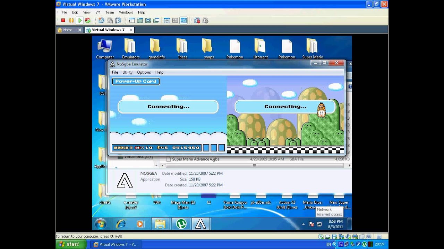Open the snaps folder on the desktop
The height and width of the screenshot is (249, 444).
[208, 49]
